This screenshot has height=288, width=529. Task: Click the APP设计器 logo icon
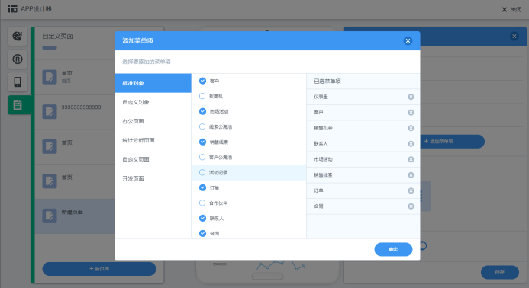tap(12, 8)
